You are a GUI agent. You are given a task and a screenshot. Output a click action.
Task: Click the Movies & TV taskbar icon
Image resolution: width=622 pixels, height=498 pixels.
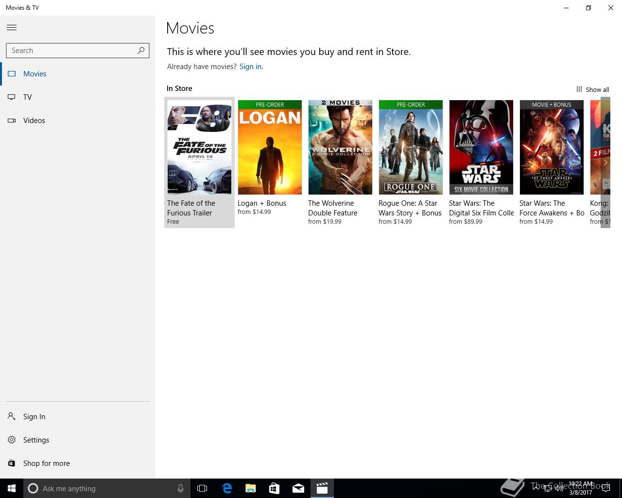click(x=322, y=488)
